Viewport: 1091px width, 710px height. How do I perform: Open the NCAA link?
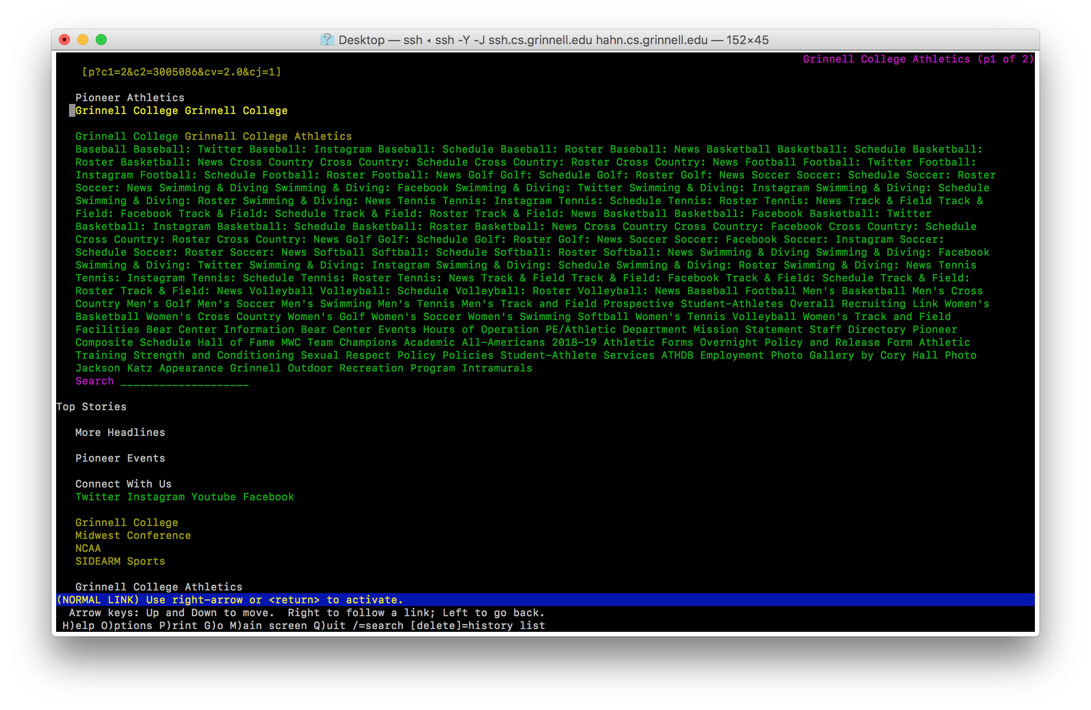[88, 549]
